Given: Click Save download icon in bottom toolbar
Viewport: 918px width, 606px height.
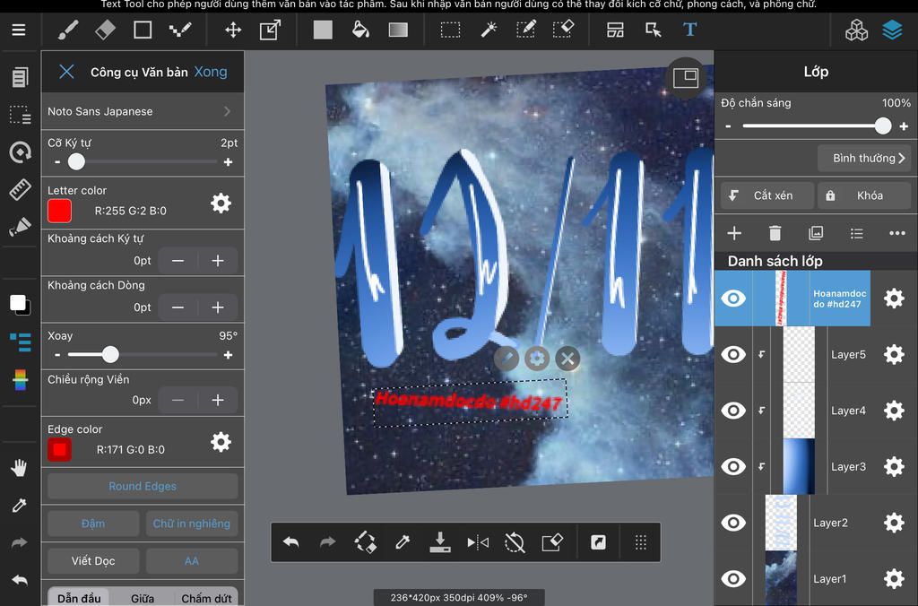Looking at the screenshot, I should coord(439,542).
